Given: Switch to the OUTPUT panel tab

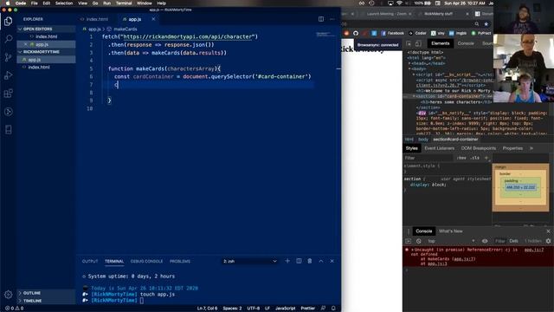Looking at the screenshot, I should click(x=90, y=261).
